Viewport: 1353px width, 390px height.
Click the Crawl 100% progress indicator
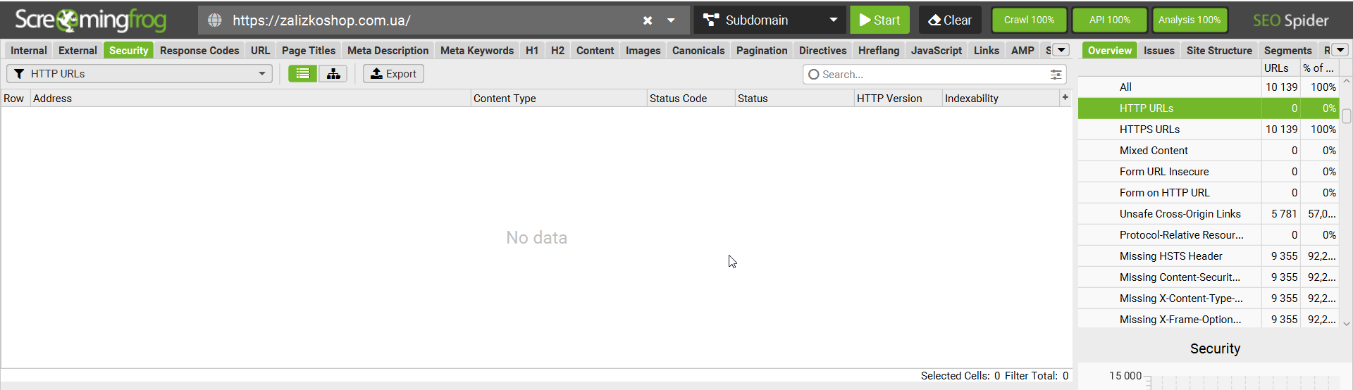pos(1030,20)
